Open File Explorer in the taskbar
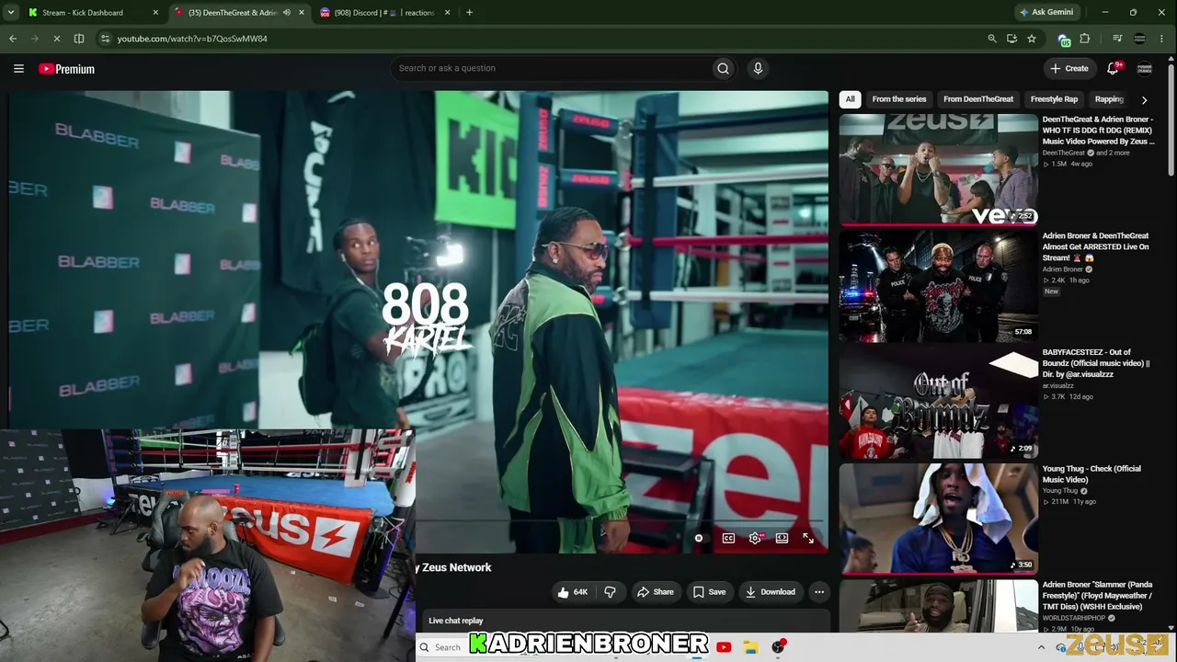Image resolution: width=1177 pixels, height=662 pixels. (x=750, y=647)
